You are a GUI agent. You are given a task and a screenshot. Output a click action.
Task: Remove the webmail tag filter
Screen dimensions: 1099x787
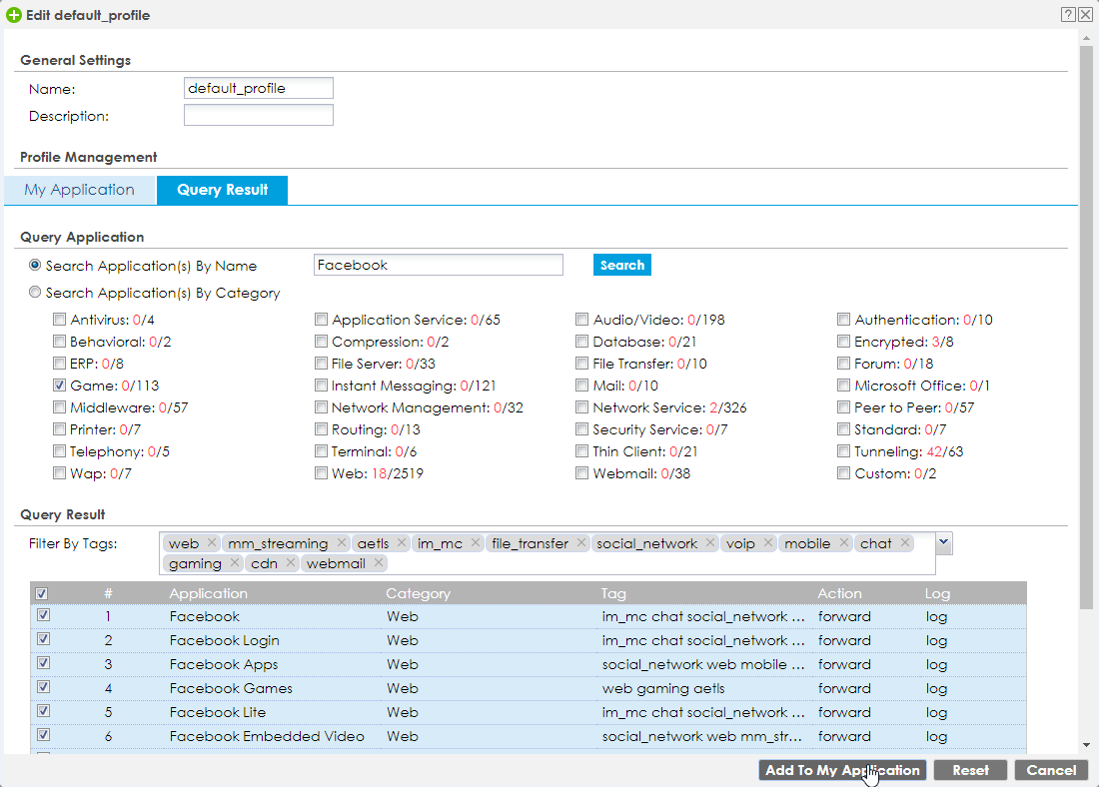[x=379, y=563]
